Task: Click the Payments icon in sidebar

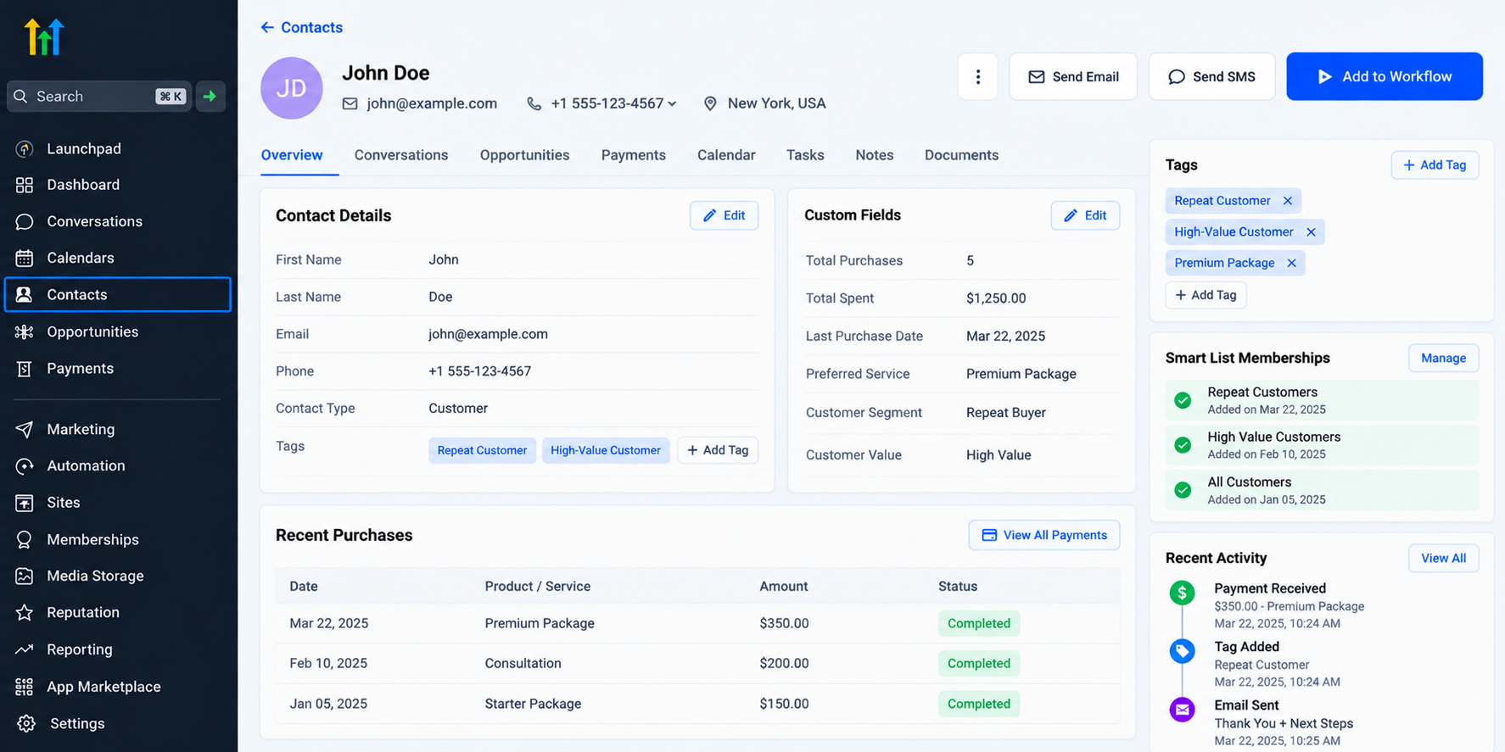Action: [x=25, y=369]
